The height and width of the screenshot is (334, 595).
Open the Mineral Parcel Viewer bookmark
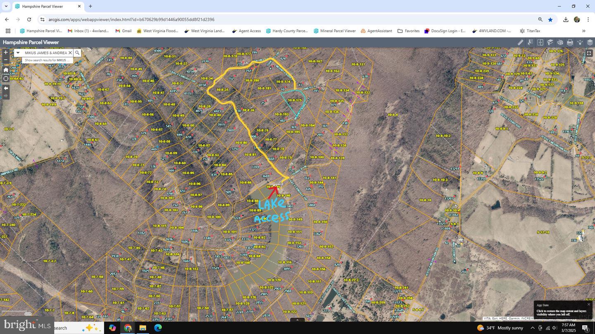(x=335, y=31)
